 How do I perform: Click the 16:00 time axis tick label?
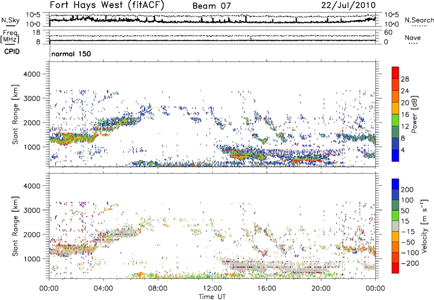pos(266,289)
